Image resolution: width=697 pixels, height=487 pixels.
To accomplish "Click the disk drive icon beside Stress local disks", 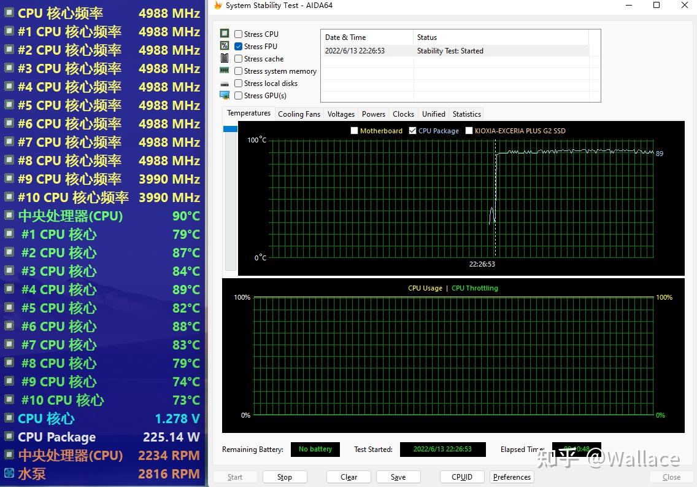I will 225,84.
